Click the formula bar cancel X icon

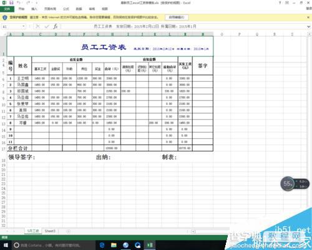coord(37,26)
